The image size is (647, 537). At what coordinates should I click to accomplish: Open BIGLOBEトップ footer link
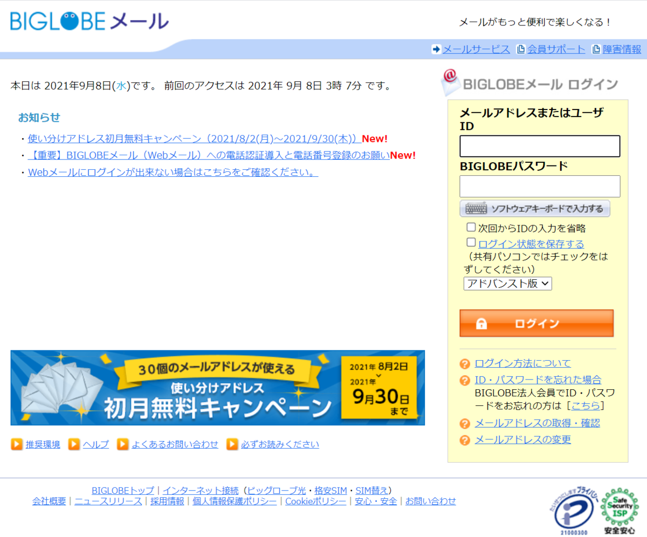(x=123, y=491)
